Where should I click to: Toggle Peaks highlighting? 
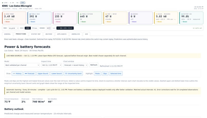[x=97, y=74]
